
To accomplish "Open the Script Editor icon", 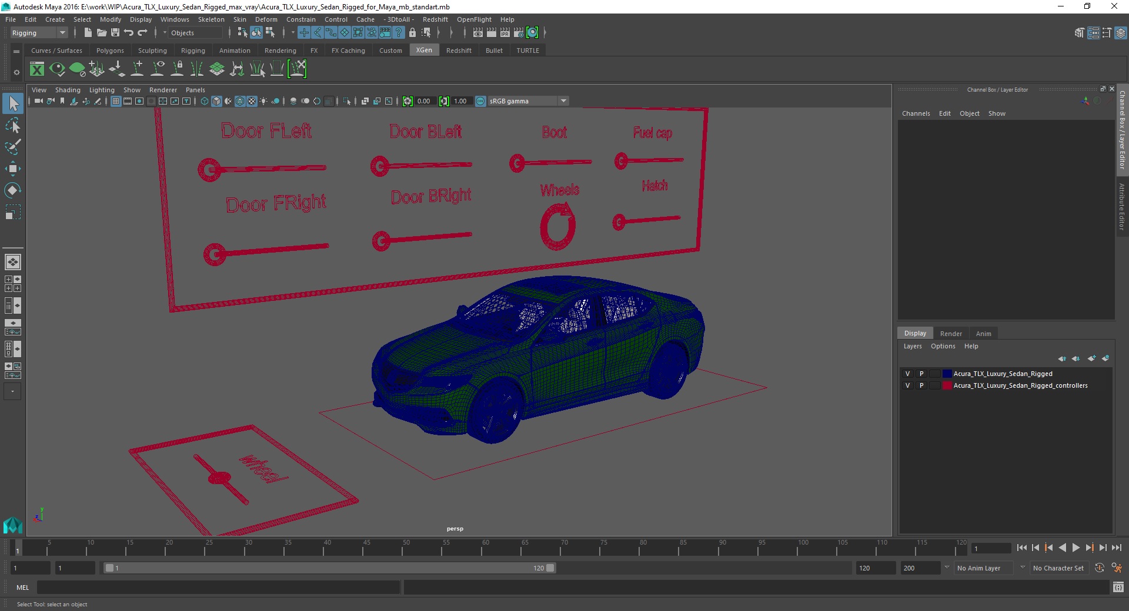I will click(x=1118, y=587).
